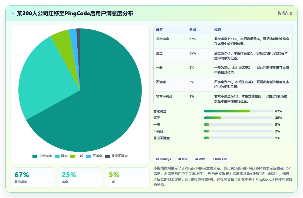
Task: Click the 一般为5% description cell
Action: (x=252, y=70)
